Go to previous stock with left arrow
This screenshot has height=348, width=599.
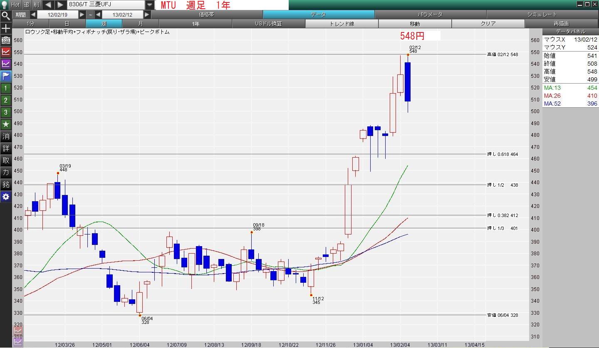coord(48,5)
